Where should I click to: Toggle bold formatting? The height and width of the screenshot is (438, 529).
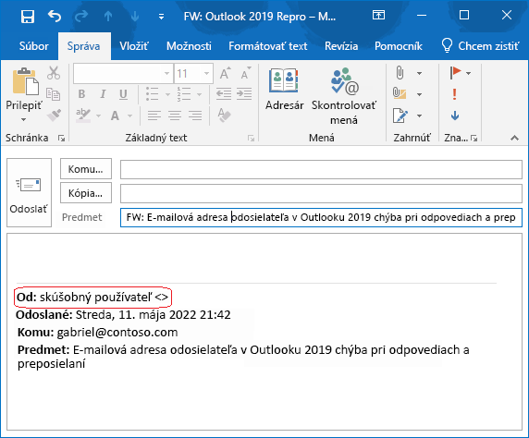tap(81, 94)
